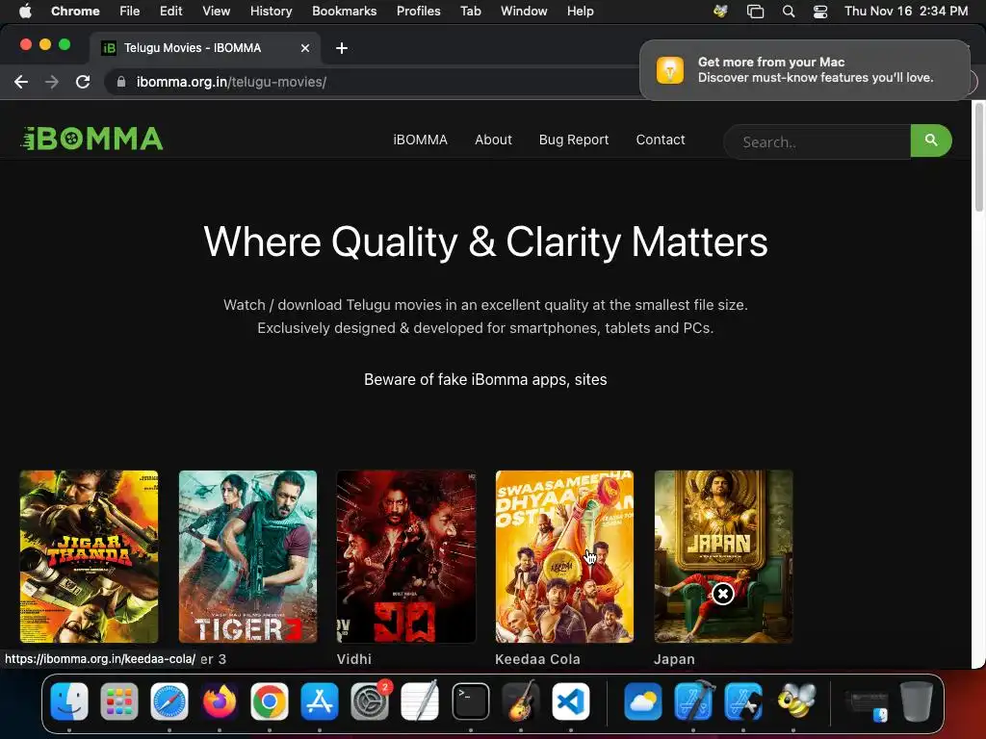Click the bee icon in menu bar

coord(720,11)
